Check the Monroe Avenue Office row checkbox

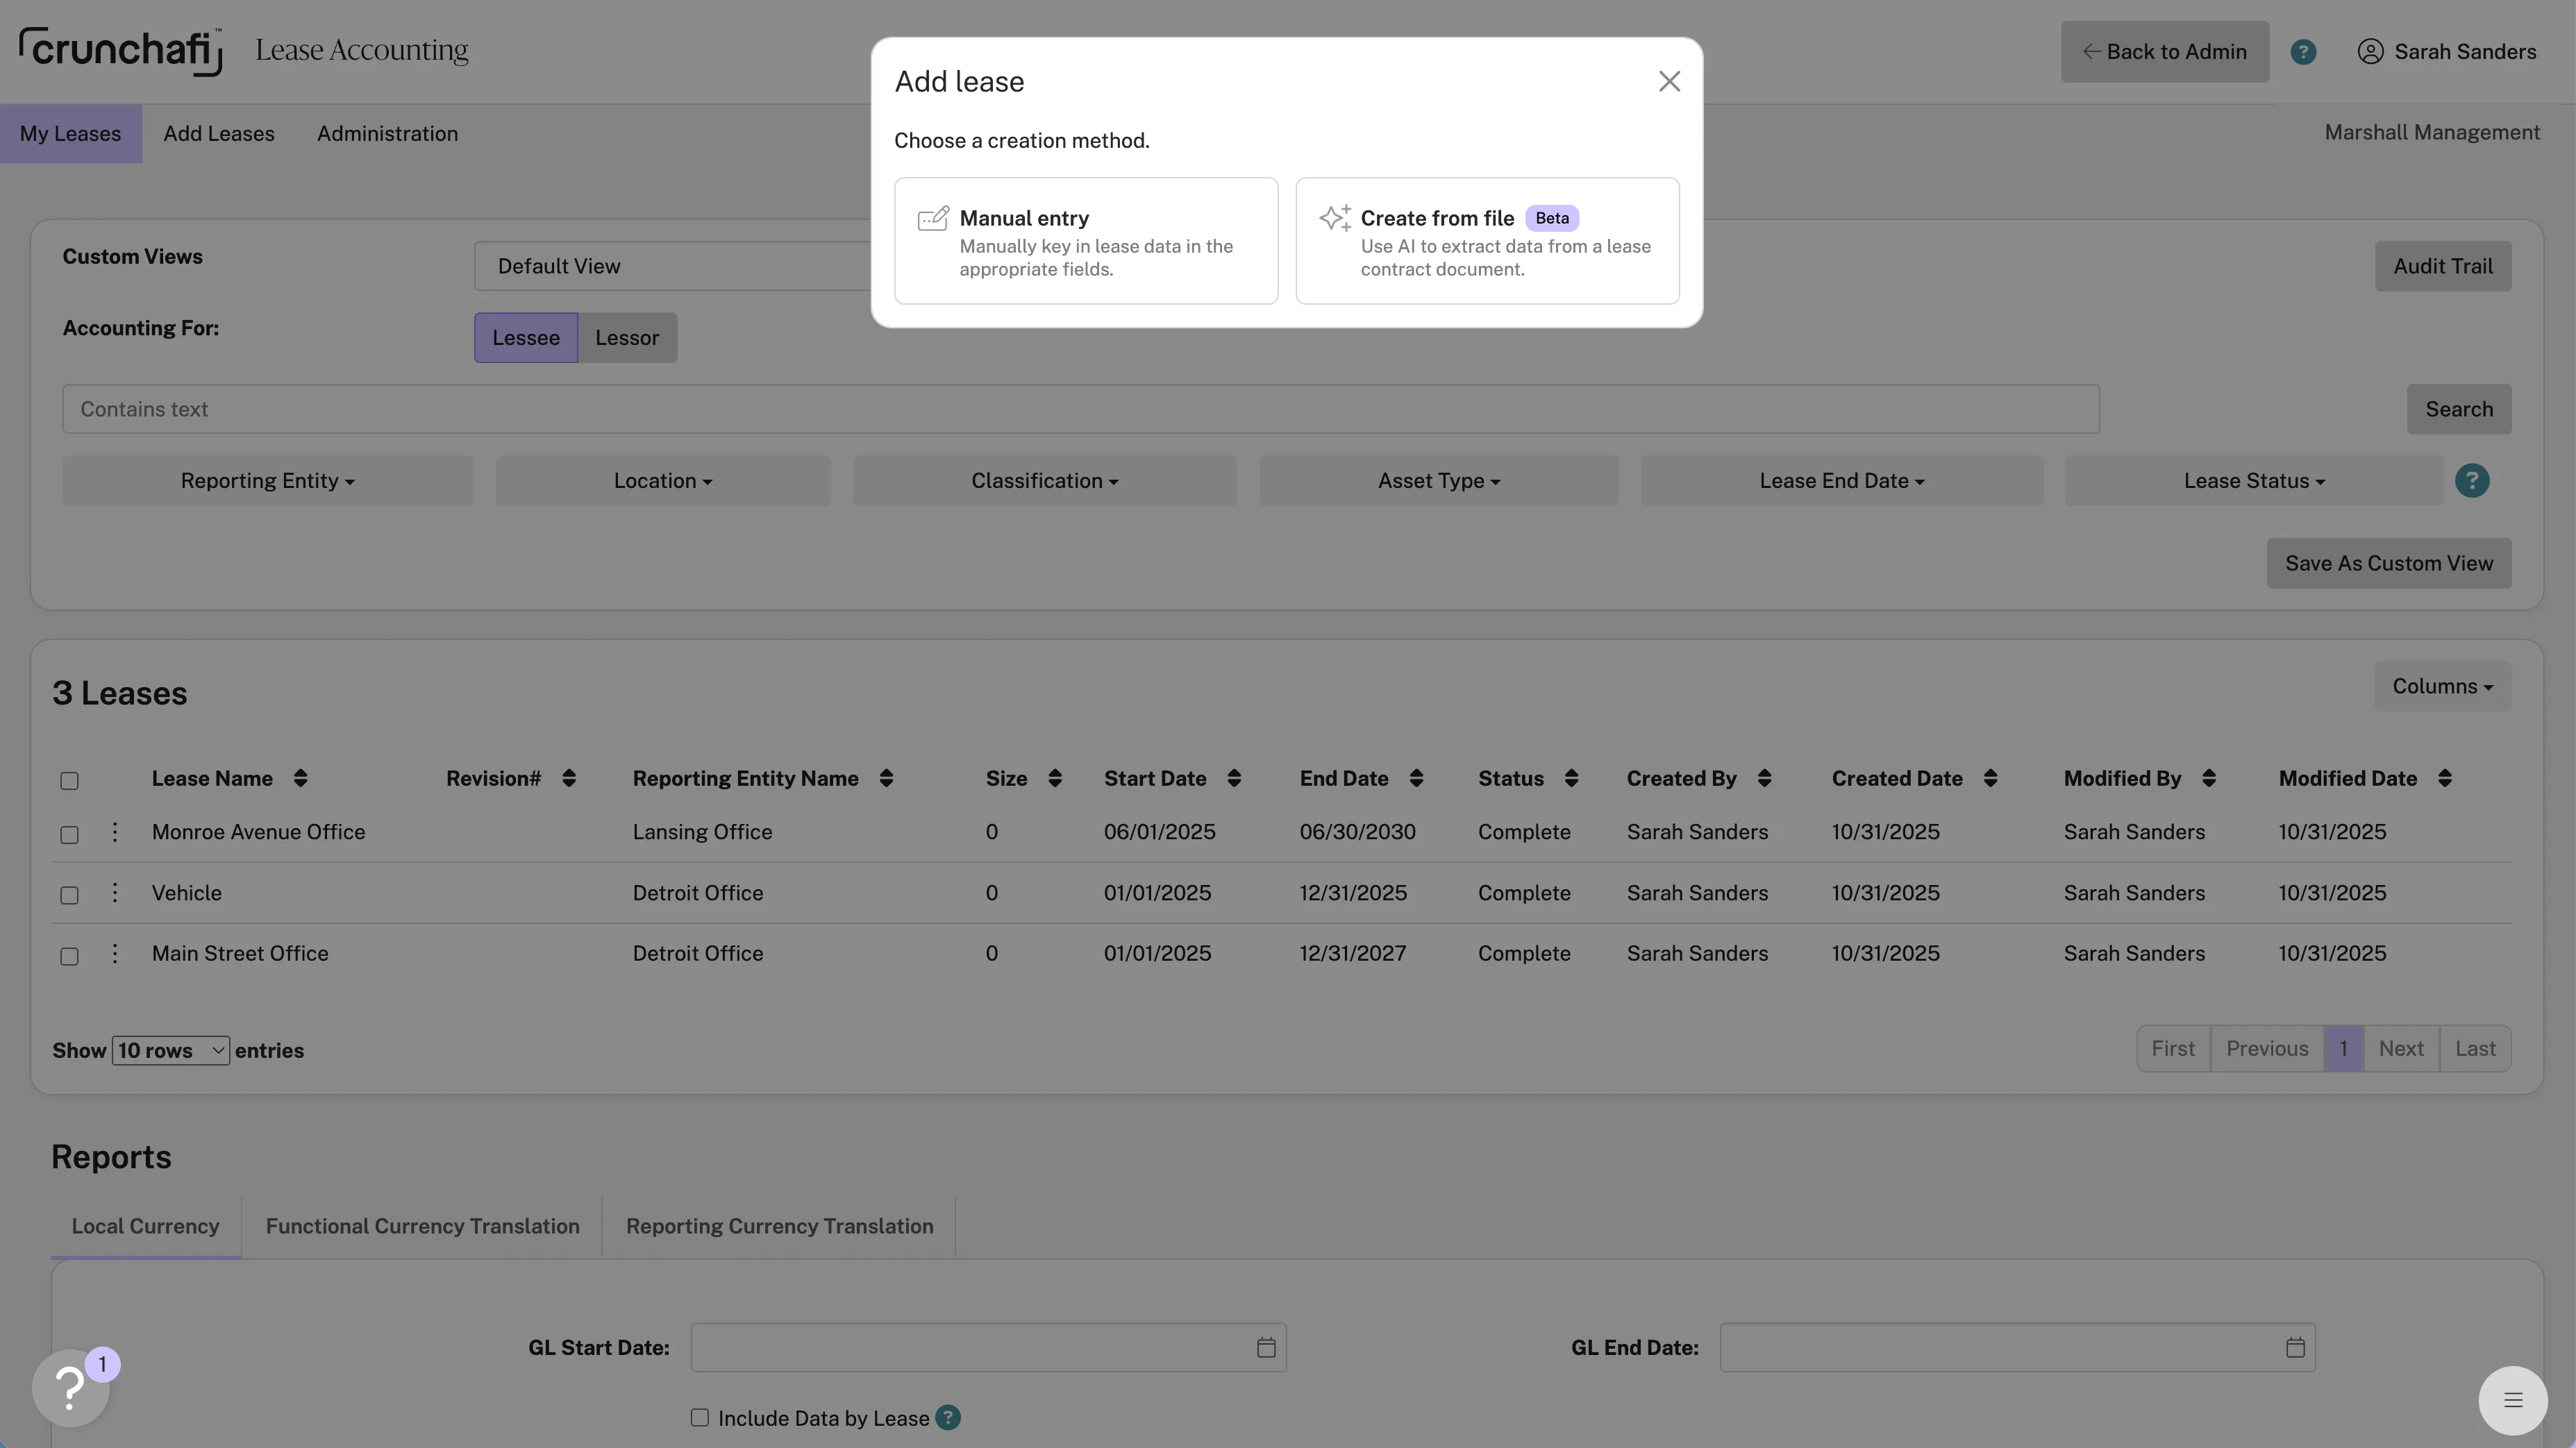pos(69,834)
